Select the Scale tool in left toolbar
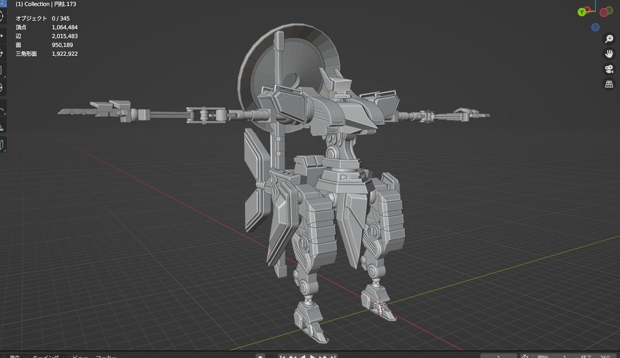620x358 pixels. (2, 70)
